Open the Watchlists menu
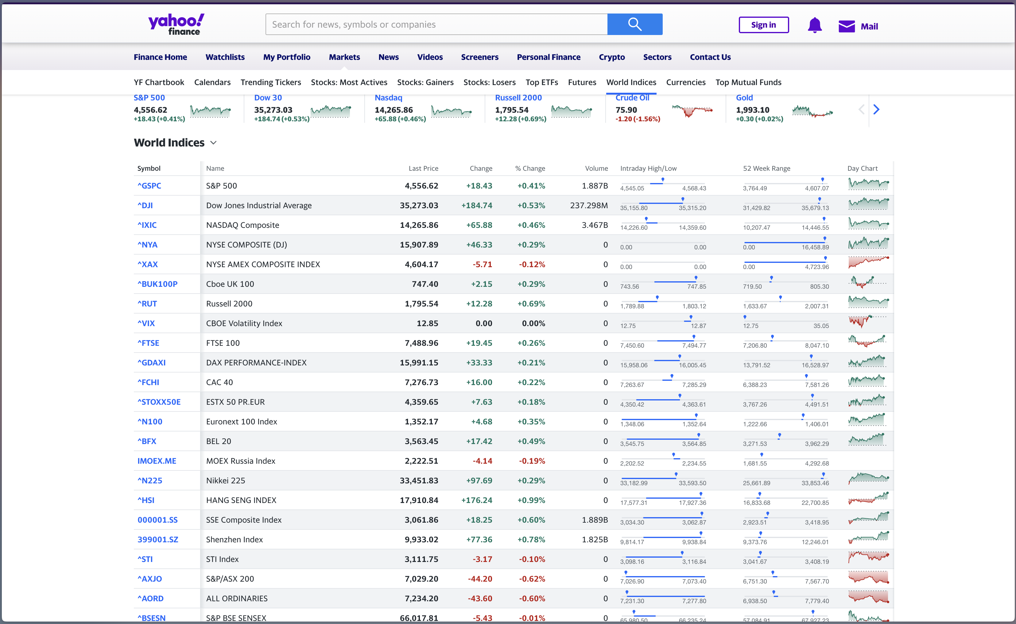The height and width of the screenshot is (624, 1016). coord(225,57)
